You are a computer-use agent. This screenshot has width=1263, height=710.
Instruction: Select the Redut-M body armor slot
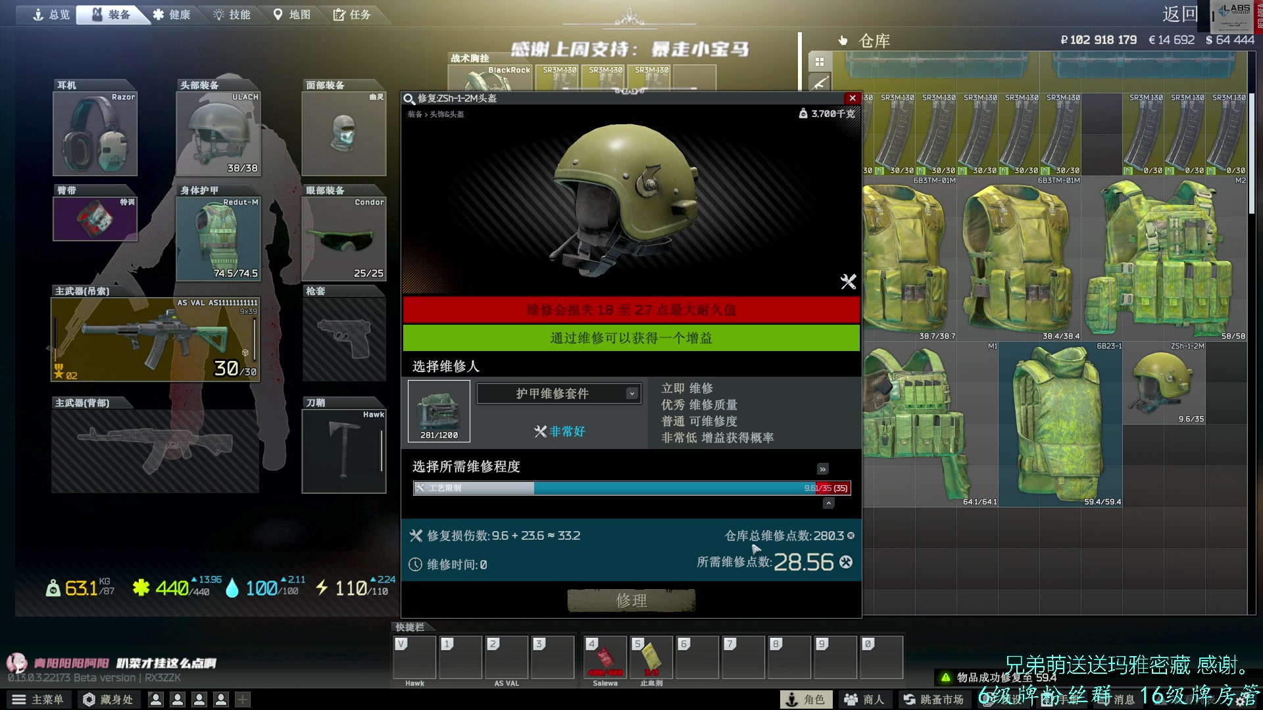218,239
